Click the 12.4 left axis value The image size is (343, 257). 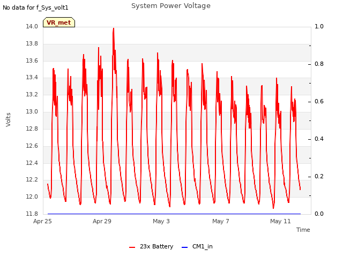[x=32, y=163]
